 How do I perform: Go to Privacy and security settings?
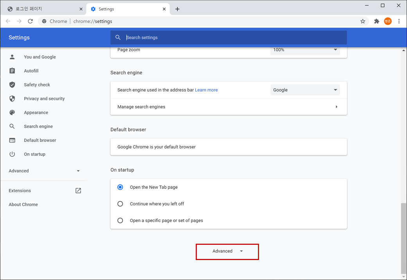click(44, 99)
